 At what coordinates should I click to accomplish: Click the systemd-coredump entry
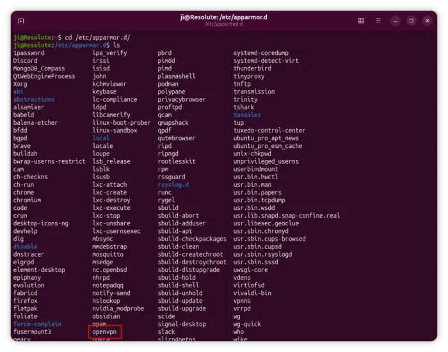[262, 53]
